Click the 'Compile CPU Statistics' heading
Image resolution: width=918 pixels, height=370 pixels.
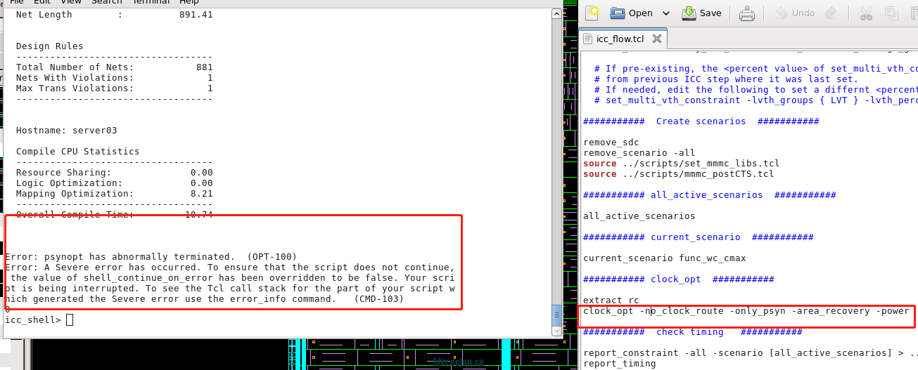coord(78,152)
